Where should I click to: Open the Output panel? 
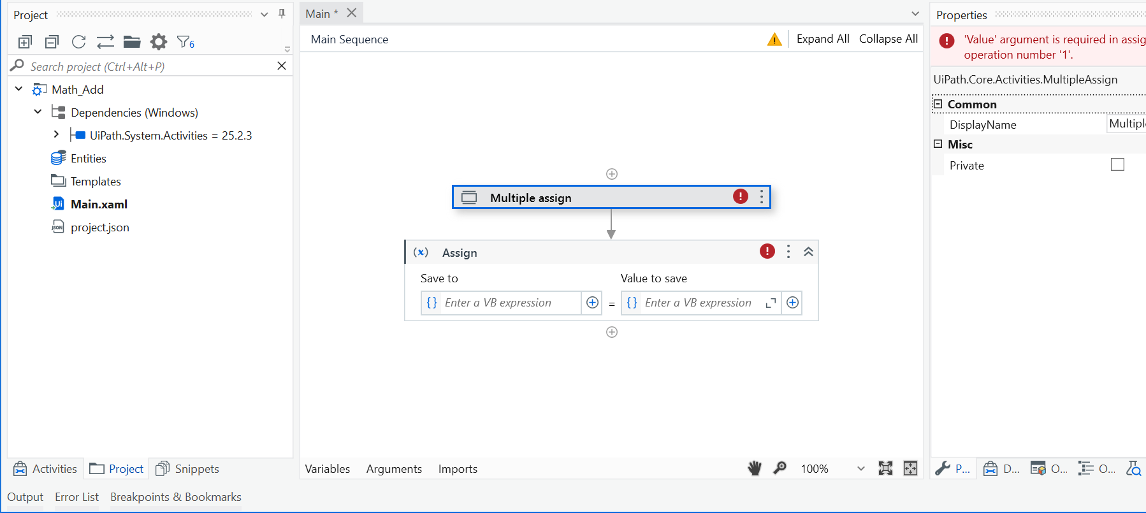point(25,496)
